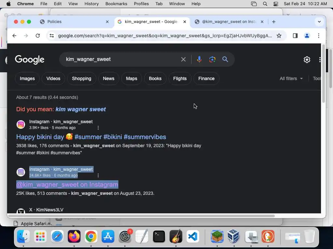Screen dimensions: 333x249
Task: Click the forward navigation arrow
Action: pos(26,36)
